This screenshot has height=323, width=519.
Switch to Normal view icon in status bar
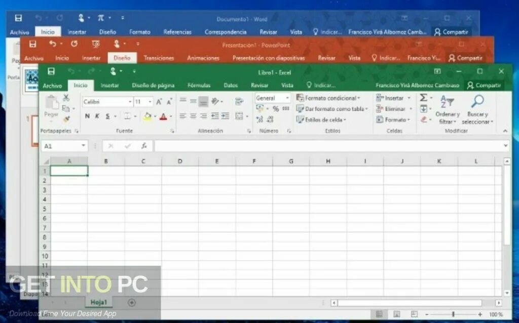point(379,314)
